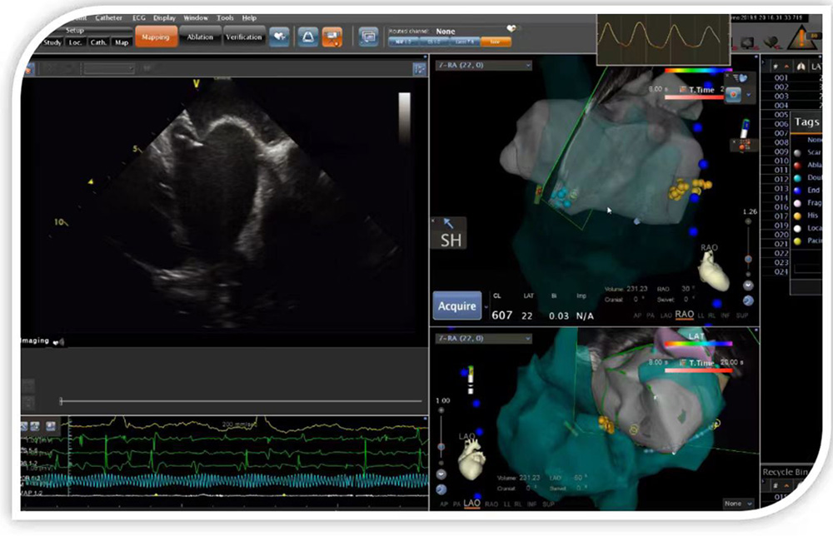Expand the None dropdown at bottom right
Viewport: 833px width, 536px height.
tap(739, 504)
